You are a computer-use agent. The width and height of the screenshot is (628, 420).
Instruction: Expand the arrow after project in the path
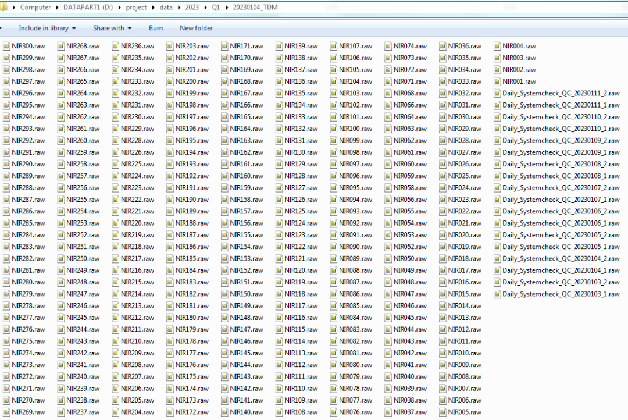153,7
